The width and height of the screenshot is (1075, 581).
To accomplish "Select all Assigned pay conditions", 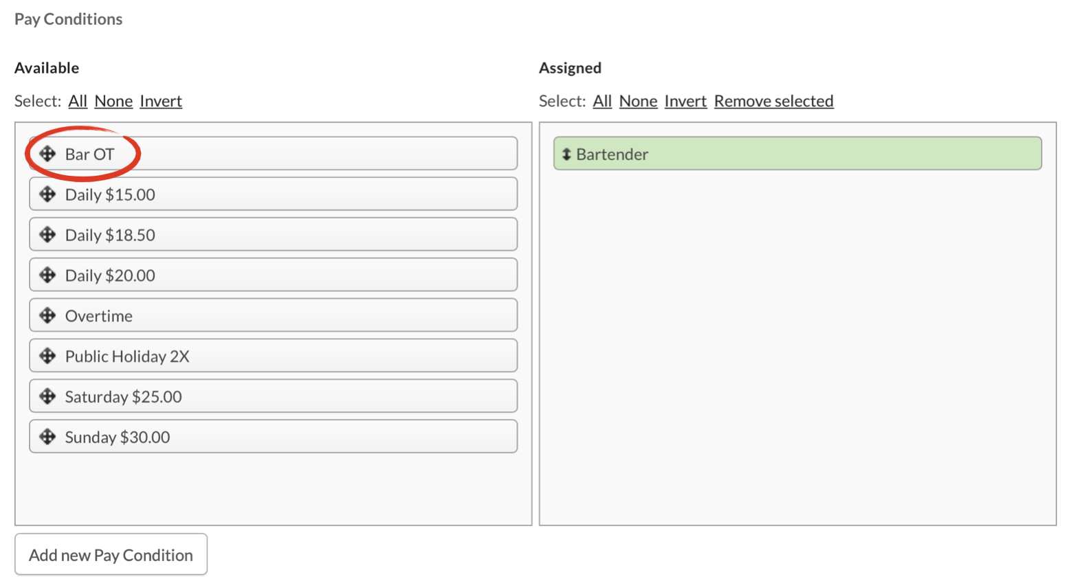I will tap(602, 102).
